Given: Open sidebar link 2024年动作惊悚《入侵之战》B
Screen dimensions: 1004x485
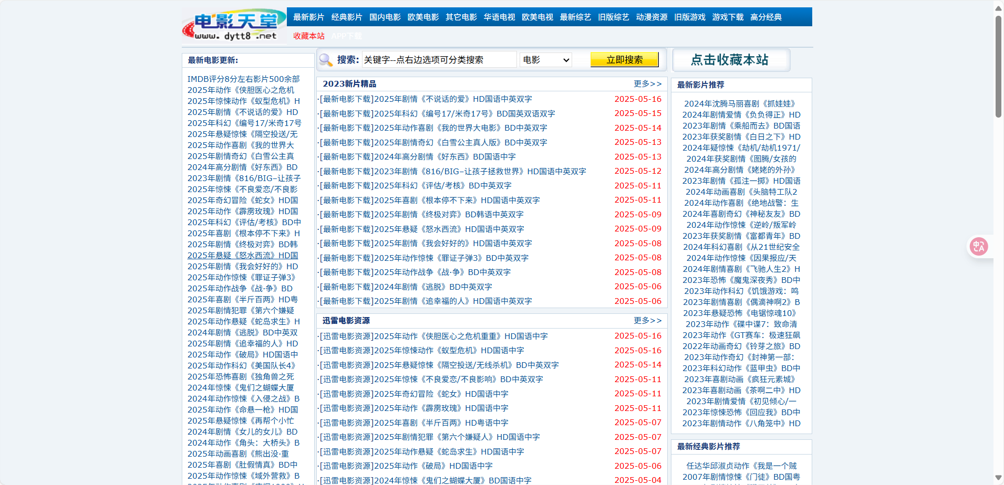Looking at the screenshot, I should coord(243,399).
